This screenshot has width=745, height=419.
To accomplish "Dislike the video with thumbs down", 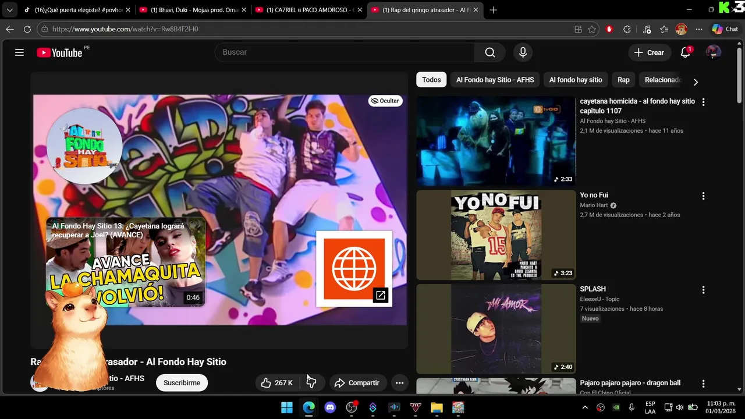I will click(x=311, y=382).
